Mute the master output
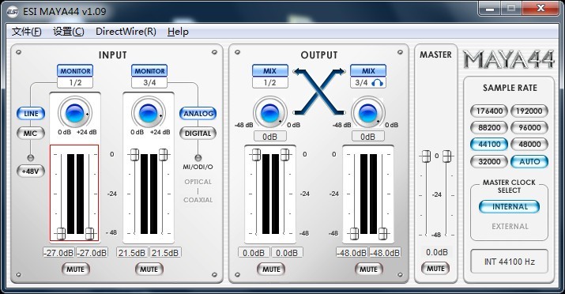 tap(435, 269)
